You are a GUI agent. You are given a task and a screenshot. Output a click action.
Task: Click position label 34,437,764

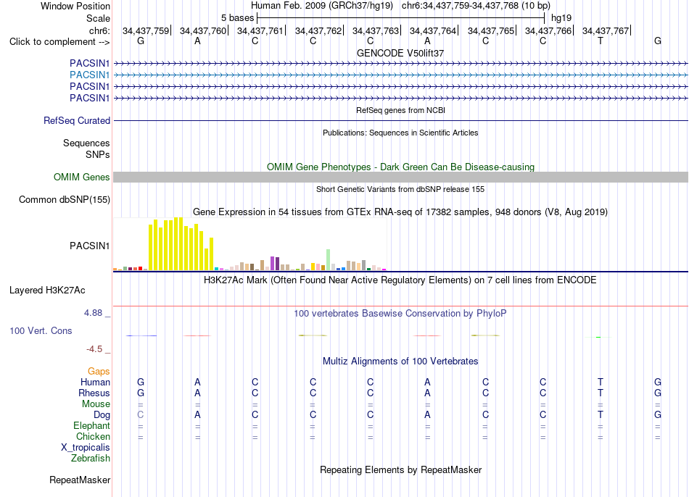pyautogui.click(x=433, y=30)
